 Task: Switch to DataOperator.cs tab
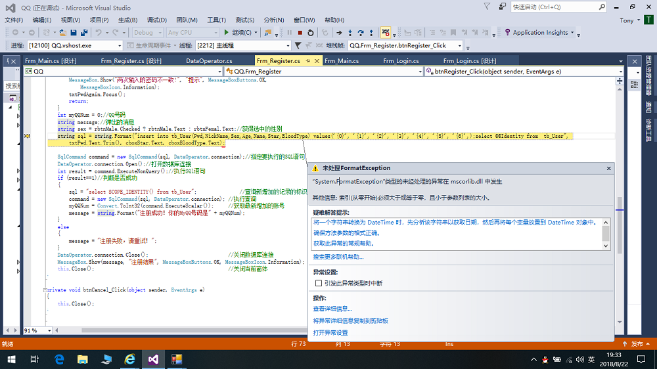209,61
